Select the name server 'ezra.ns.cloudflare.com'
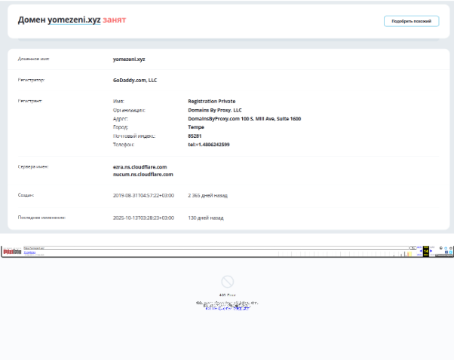This screenshot has height=360, width=457. tap(140, 167)
